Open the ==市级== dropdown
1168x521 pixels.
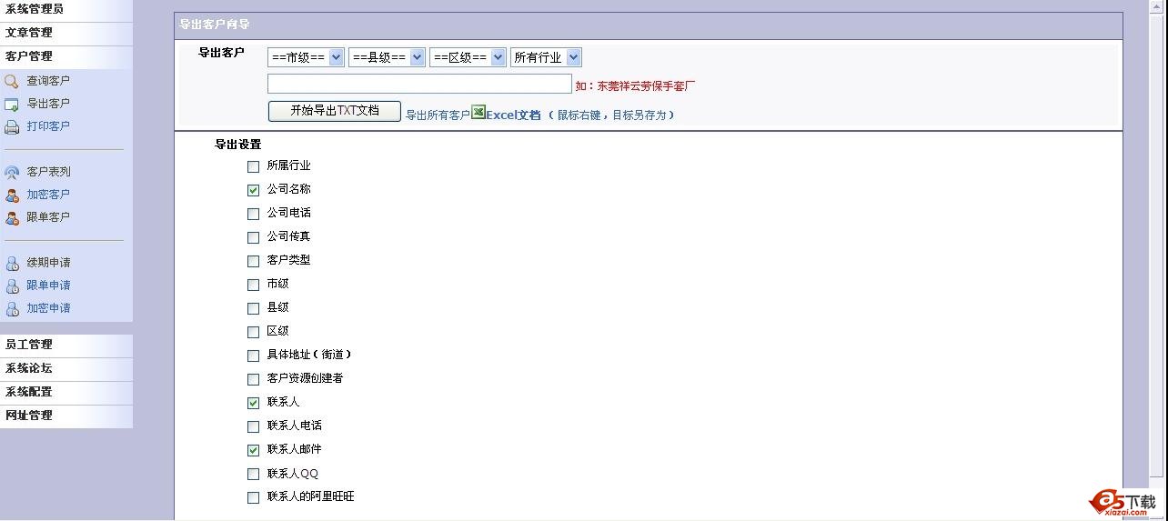[306, 57]
